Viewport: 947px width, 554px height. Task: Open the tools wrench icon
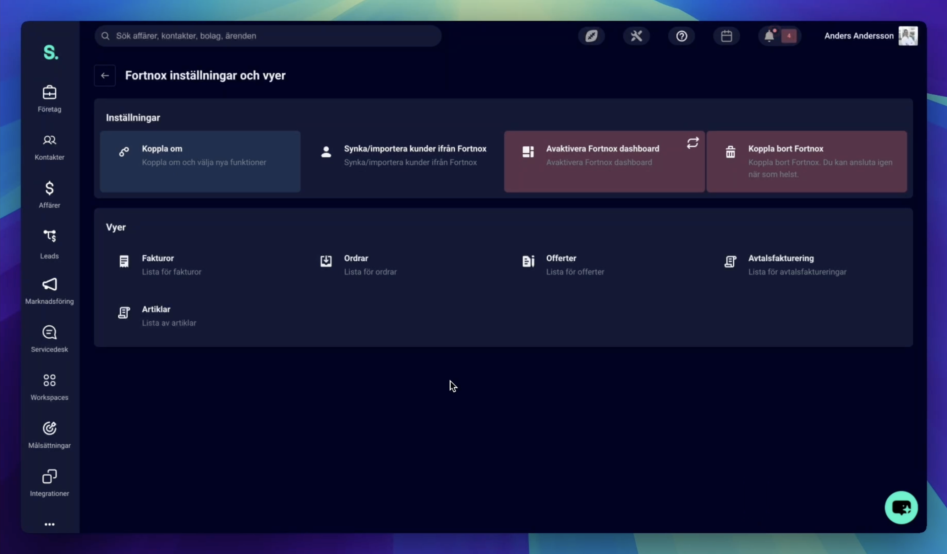(x=636, y=36)
